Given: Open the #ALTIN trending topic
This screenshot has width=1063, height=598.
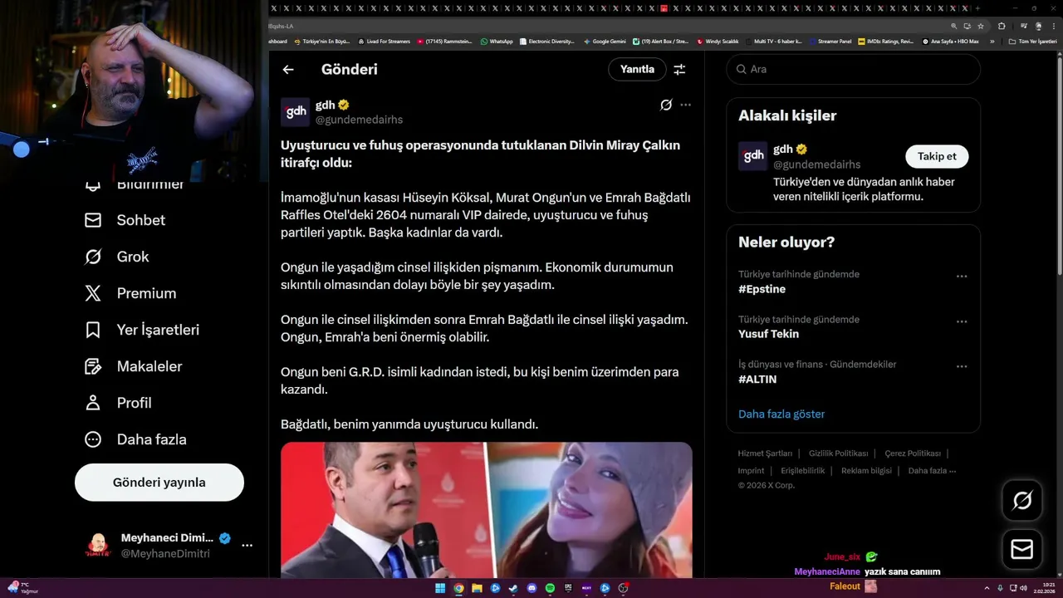Looking at the screenshot, I should (x=757, y=379).
